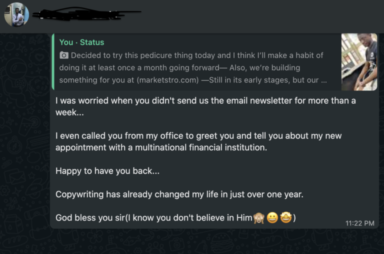Click the grinning face emoji
Viewport: 384px width, 254px height.
tap(272, 217)
